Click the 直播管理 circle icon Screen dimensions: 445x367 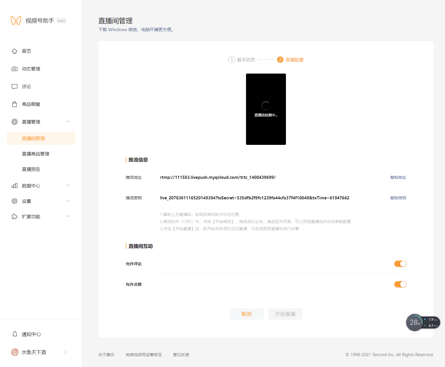pos(15,122)
